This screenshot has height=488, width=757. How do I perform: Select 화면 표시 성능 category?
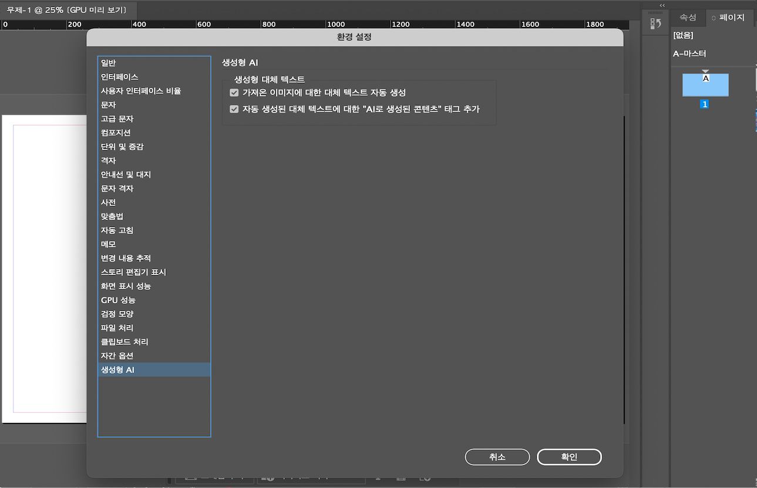pos(154,286)
